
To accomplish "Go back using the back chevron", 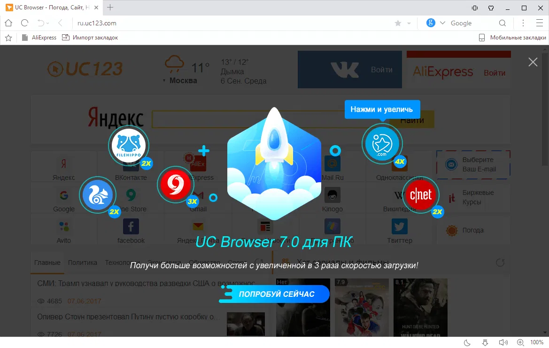I will point(60,23).
